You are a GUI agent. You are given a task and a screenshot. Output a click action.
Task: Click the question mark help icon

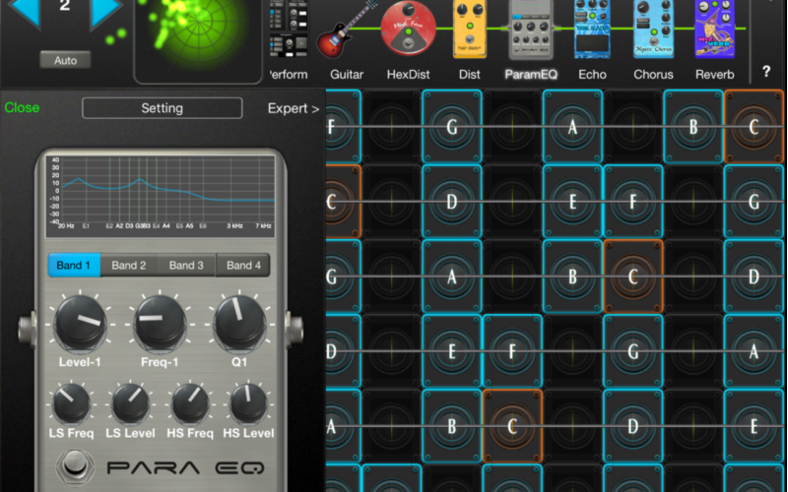tap(766, 72)
